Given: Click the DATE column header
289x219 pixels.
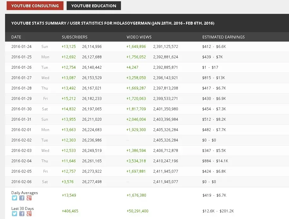Looking at the screenshot, I should coord(16,37).
